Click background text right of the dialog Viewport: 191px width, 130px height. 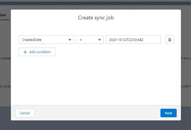coord(186,58)
